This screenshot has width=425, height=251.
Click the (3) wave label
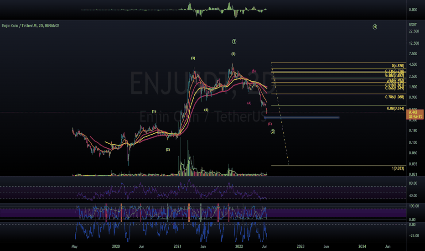[193, 58]
